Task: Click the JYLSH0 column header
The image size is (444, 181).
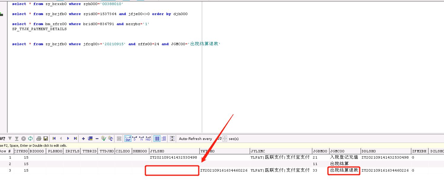Action: (x=174, y=151)
